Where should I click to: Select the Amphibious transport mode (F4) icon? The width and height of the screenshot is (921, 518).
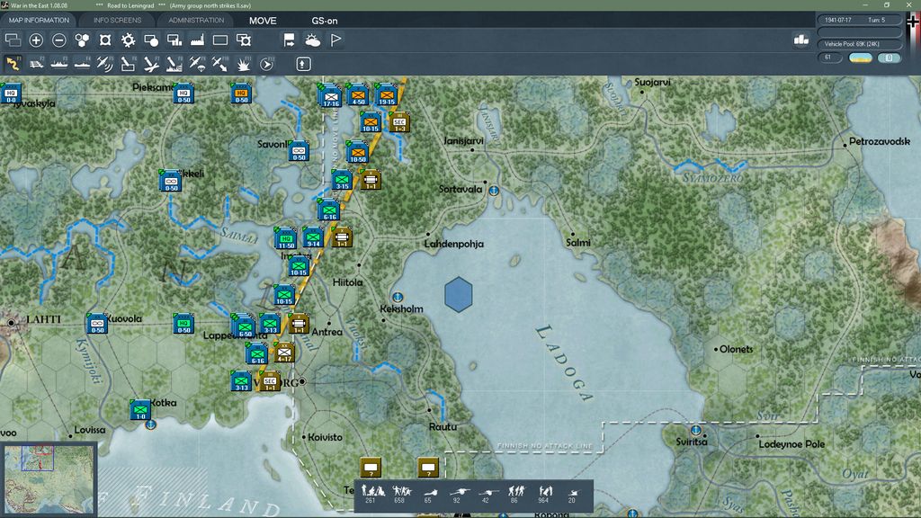click(82, 64)
